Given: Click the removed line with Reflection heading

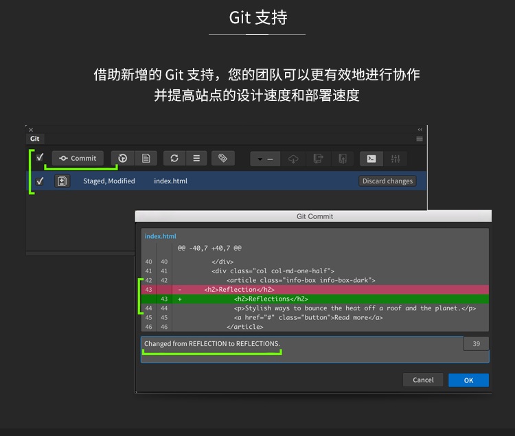Looking at the screenshot, I should click(315, 290).
